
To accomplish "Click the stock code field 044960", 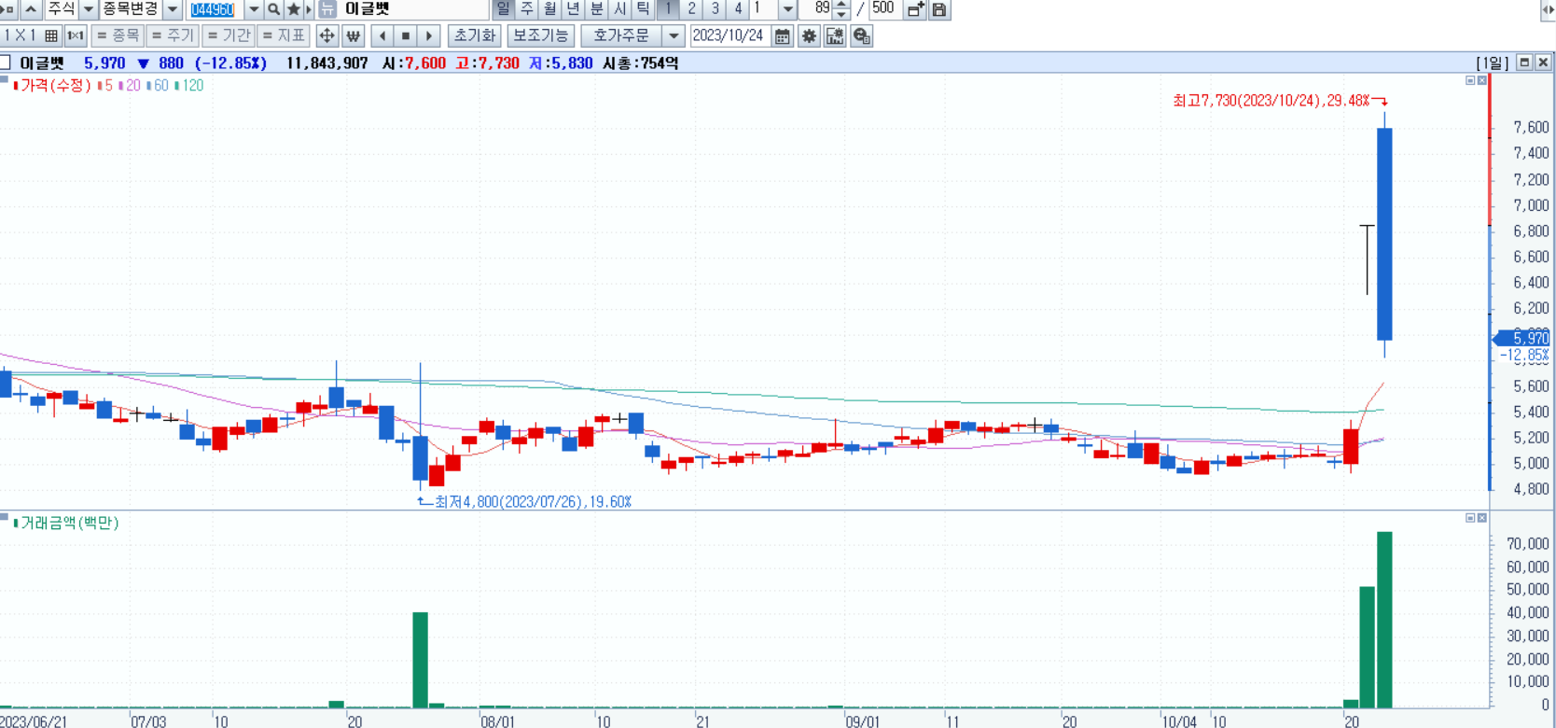I will (x=215, y=9).
